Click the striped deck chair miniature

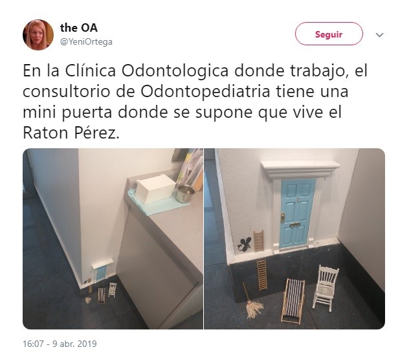pyautogui.click(x=293, y=301)
